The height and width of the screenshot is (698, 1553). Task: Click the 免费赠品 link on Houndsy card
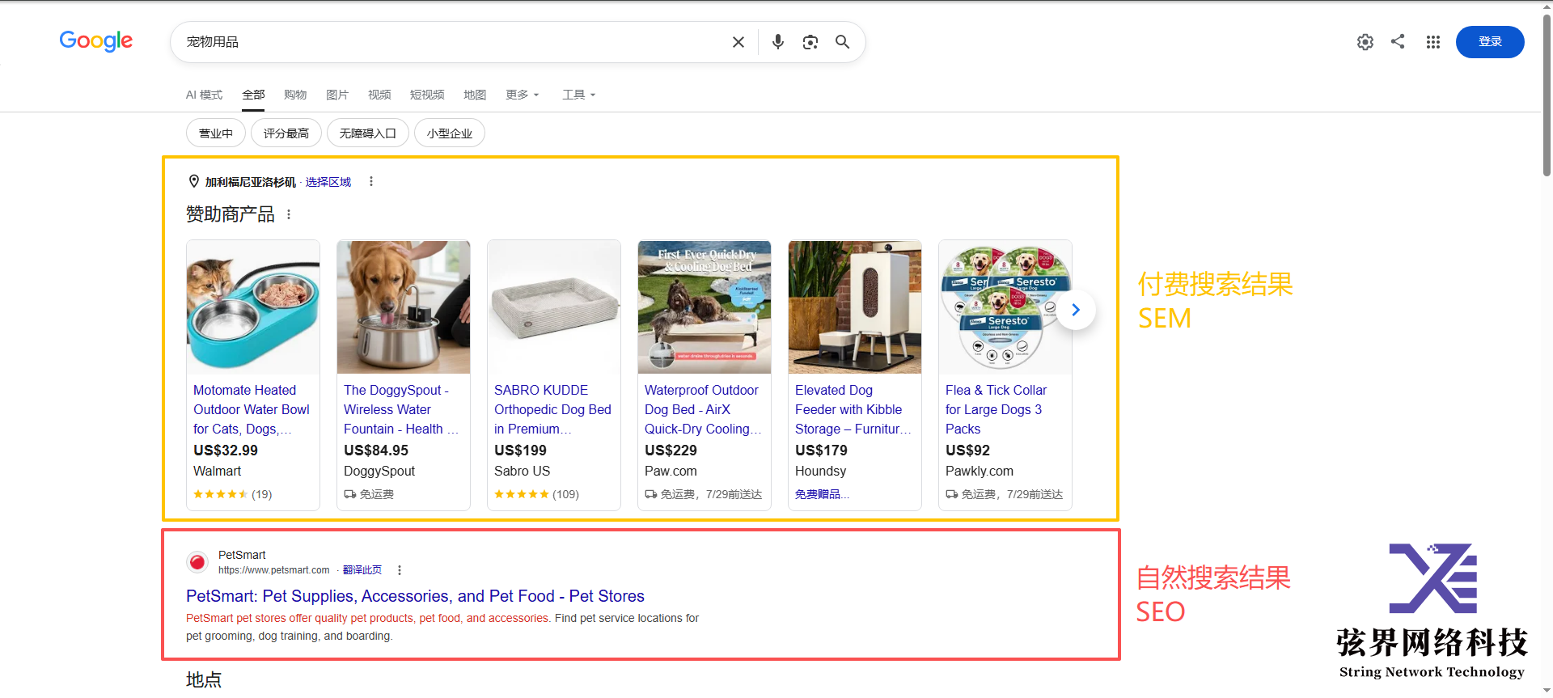pyautogui.click(x=822, y=494)
